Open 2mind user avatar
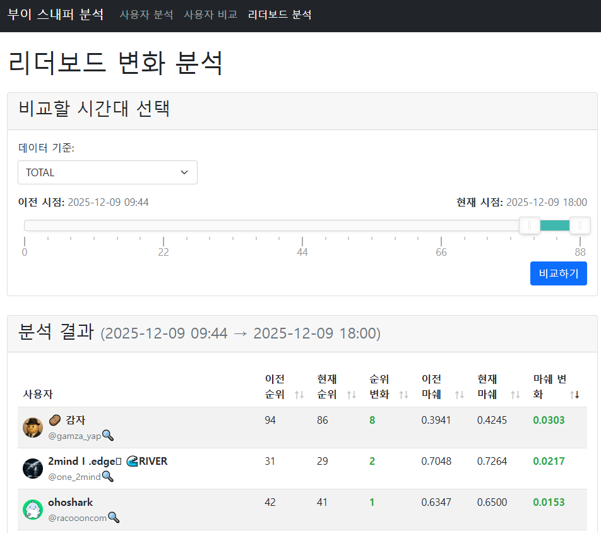This screenshot has width=601, height=533. tap(33, 469)
